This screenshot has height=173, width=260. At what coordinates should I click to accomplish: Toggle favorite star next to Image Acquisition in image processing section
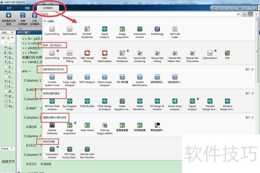pyautogui.click(x=75, y=123)
